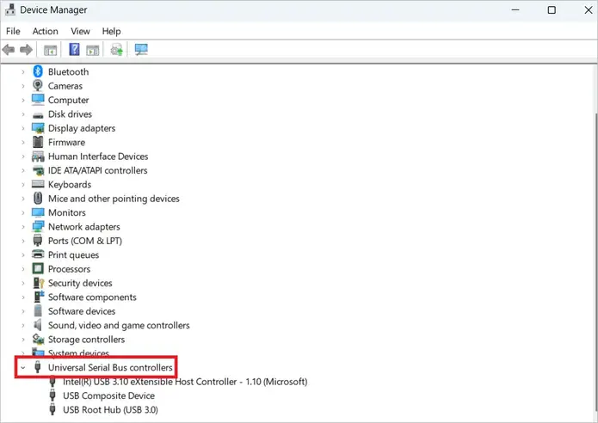598x423 pixels.
Task: Click the Show/Hide Console Tree toolbar icon
Action: [x=51, y=50]
